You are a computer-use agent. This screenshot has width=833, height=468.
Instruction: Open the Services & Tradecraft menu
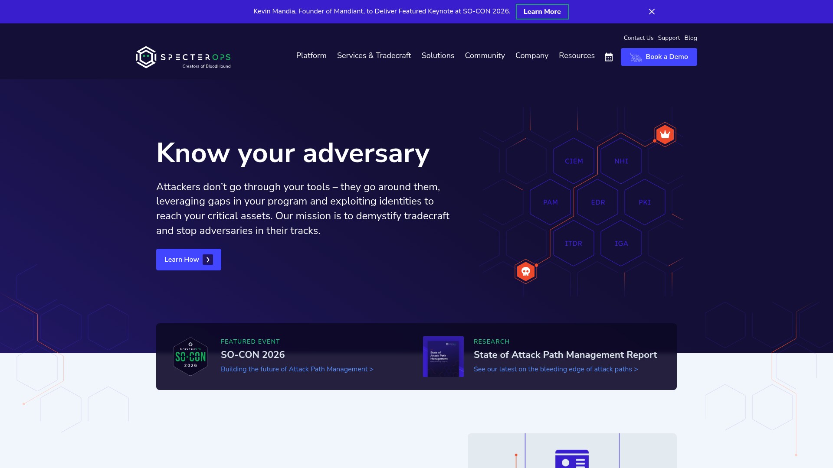pyautogui.click(x=374, y=55)
